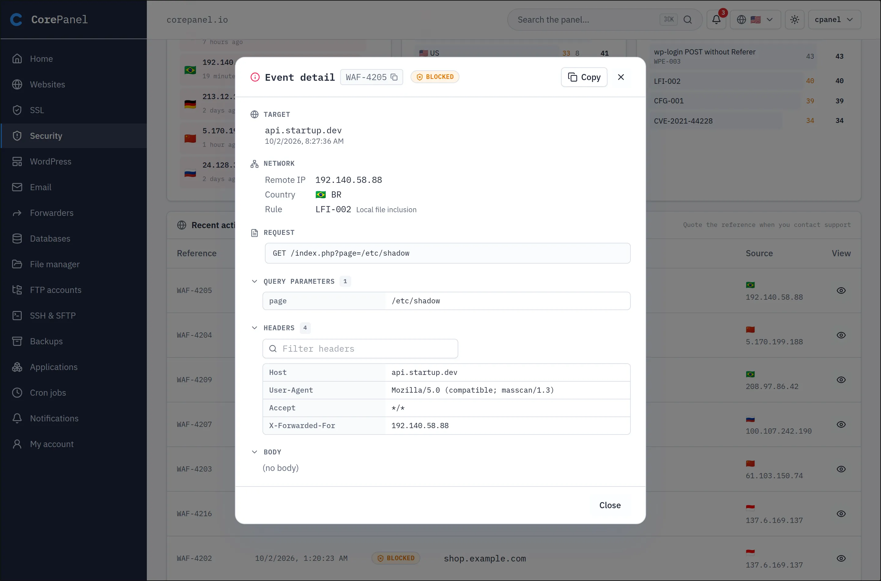Open Applications in sidebar
This screenshot has height=581, width=881.
pos(73,367)
